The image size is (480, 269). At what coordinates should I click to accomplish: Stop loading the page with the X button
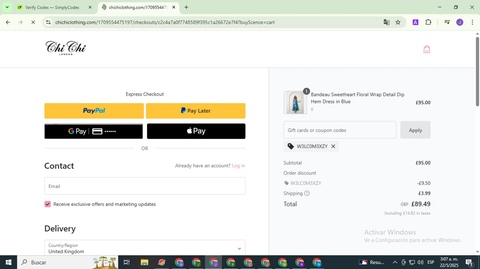point(33,22)
